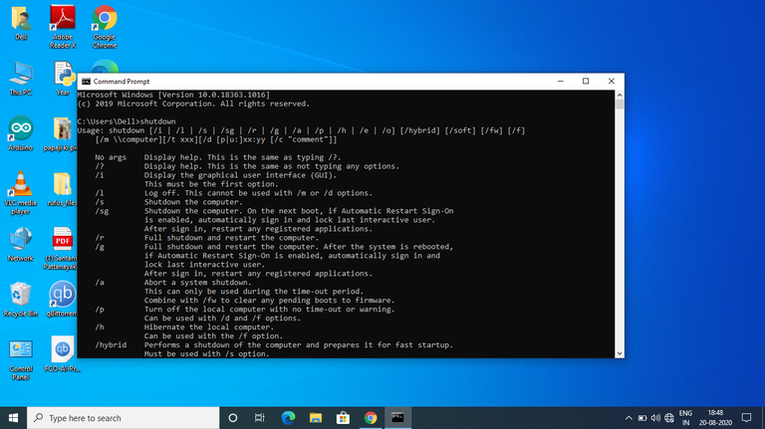Click the Cortana circle in taskbar
The image size is (765, 429).
tap(233, 418)
